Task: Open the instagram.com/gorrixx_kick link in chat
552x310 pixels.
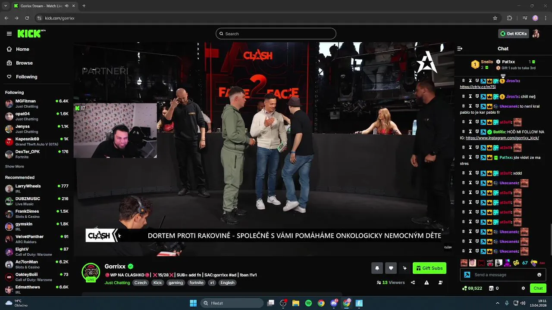Action: [502, 138]
